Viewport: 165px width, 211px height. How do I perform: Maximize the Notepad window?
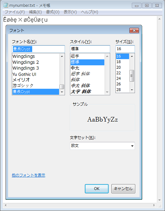click(x=147, y=6)
